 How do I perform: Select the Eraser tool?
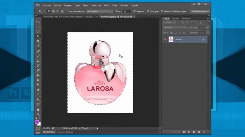pos(38,70)
